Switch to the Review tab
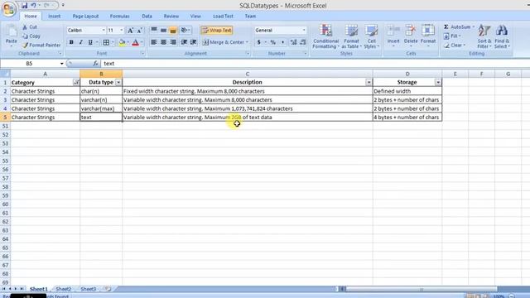This screenshot has height=298, width=530. 171,17
